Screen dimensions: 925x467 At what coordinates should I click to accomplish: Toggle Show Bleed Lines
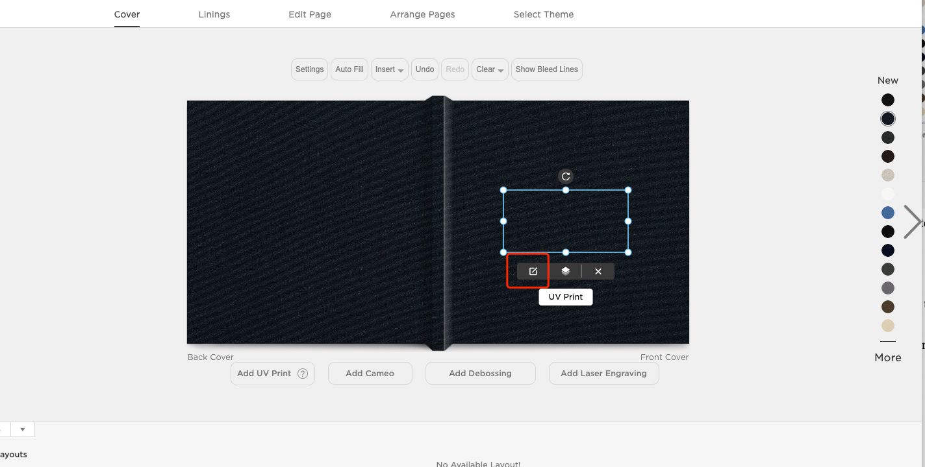coord(547,69)
